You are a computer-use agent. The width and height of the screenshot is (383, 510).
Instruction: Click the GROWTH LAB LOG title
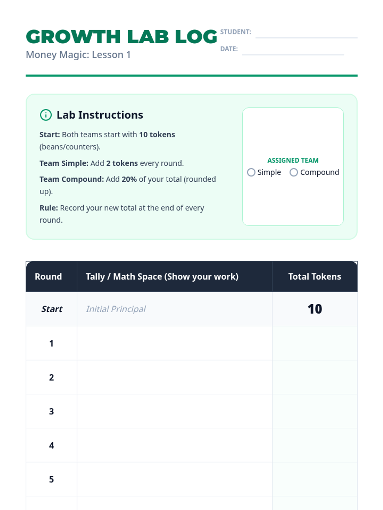(x=121, y=37)
